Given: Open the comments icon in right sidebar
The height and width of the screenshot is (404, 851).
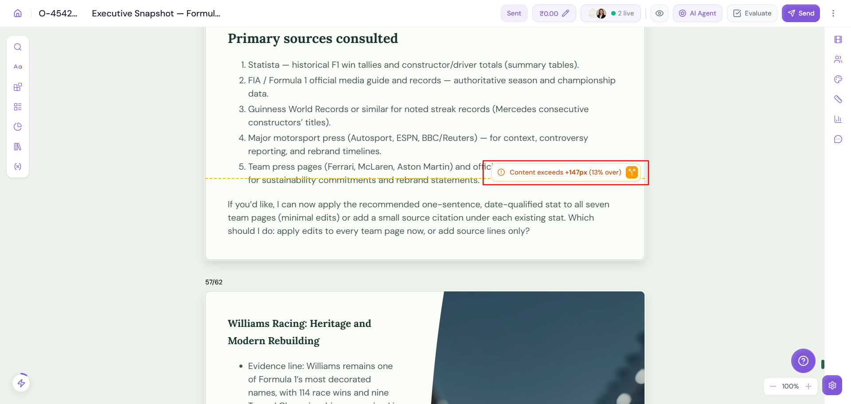Looking at the screenshot, I should (838, 139).
